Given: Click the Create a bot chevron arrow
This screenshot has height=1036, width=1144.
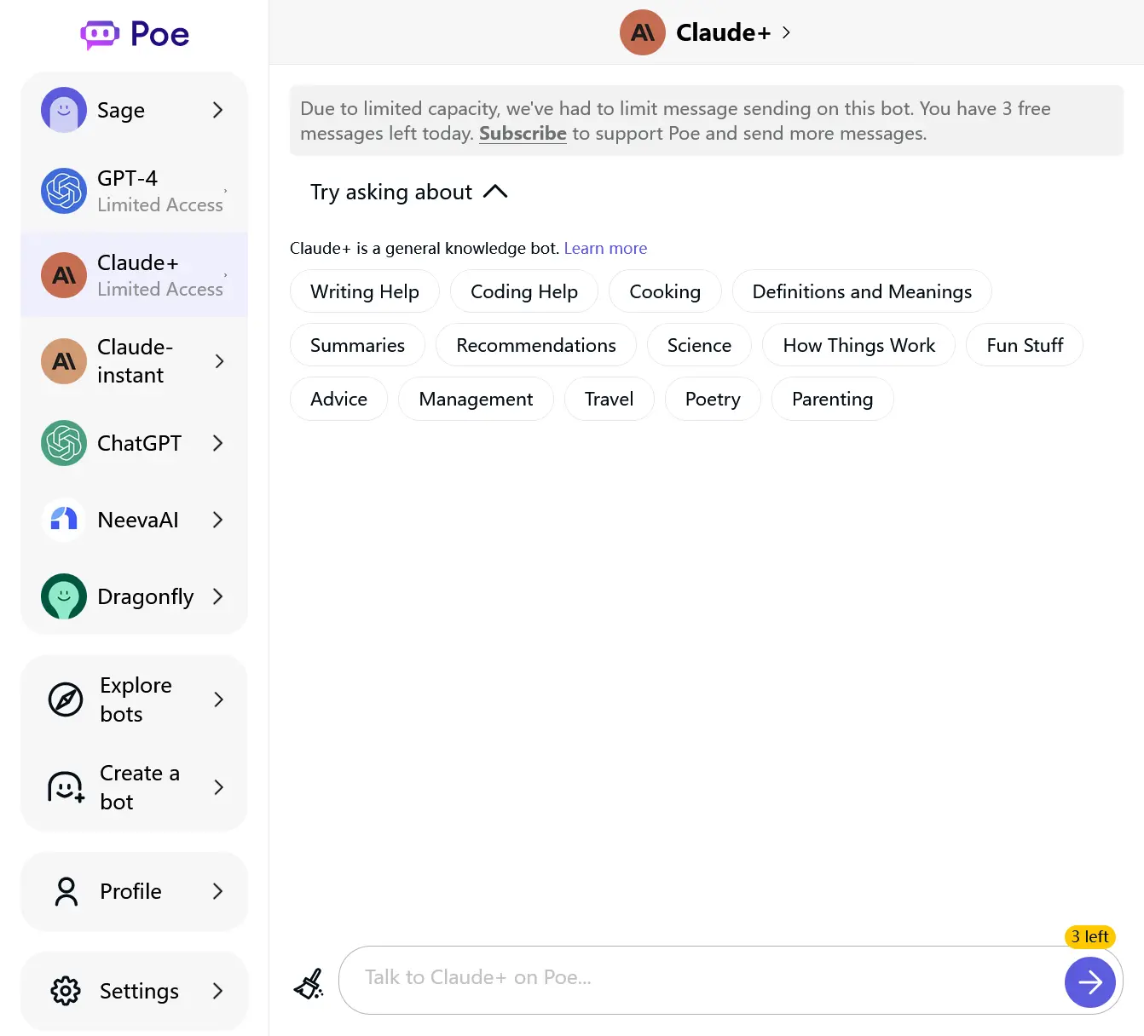Looking at the screenshot, I should pyautogui.click(x=219, y=787).
